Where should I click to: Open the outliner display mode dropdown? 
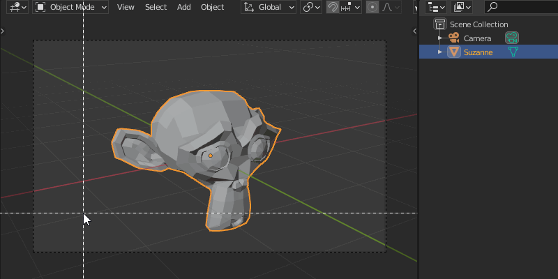[436, 7]
